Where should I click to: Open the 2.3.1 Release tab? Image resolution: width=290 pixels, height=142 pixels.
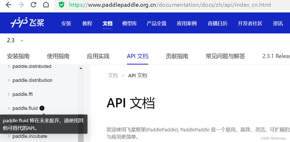pos(276,56)
